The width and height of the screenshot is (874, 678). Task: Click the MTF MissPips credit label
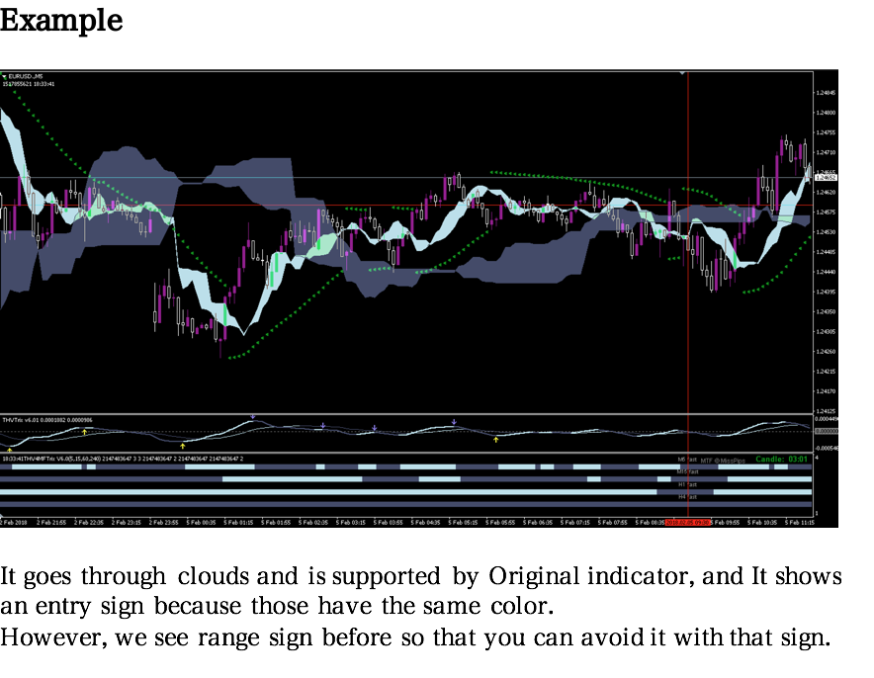pyautogui.click(x=723, y=461)
